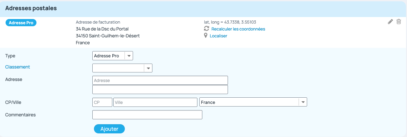Expand the empty Classement combo box

point(123,68)
